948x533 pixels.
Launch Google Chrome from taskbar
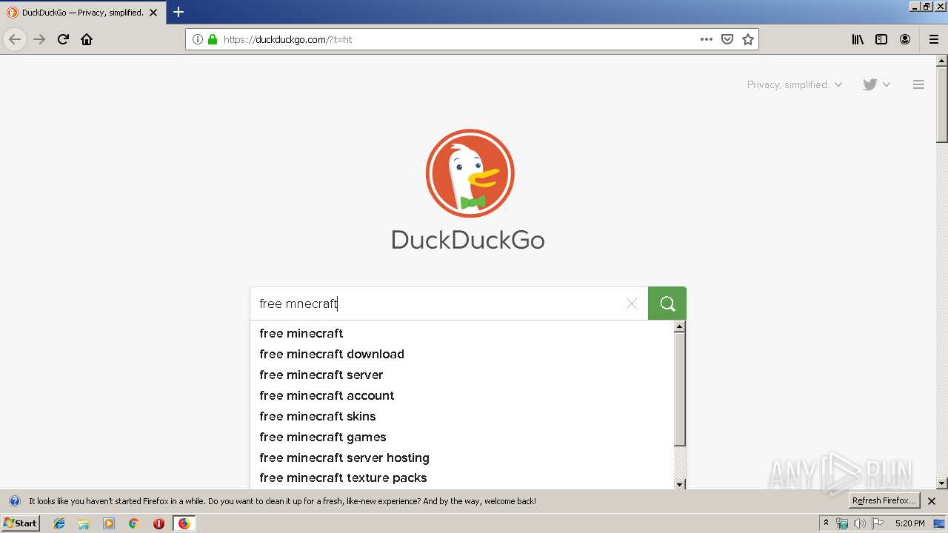[133, 523]
